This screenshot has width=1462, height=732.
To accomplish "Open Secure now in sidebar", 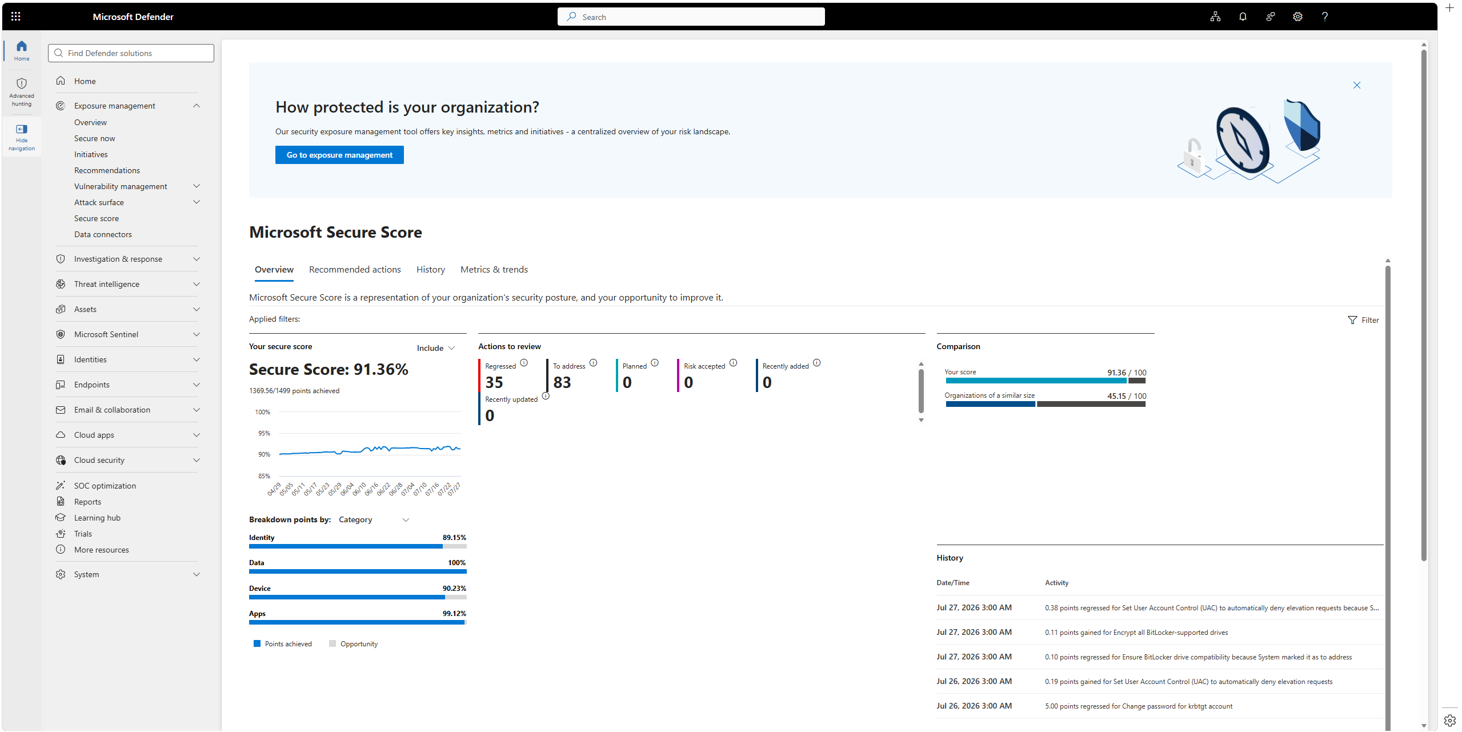I will pos(95,138).
